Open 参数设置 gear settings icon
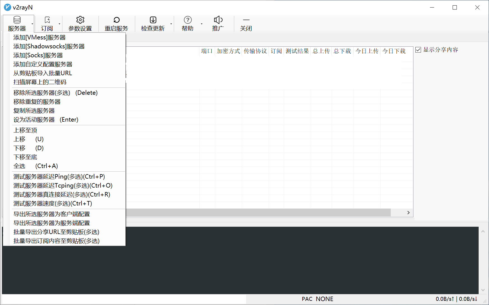 80,20
